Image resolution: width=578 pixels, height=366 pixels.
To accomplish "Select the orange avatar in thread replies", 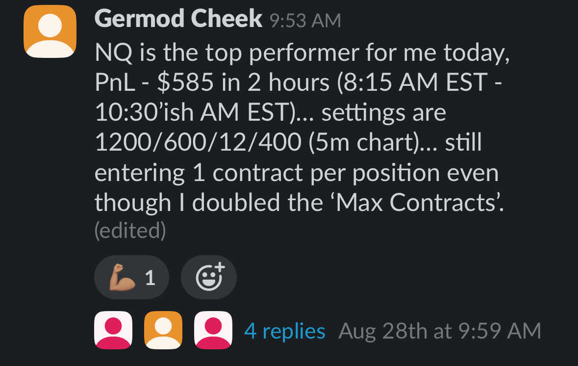I will (163, 330).
